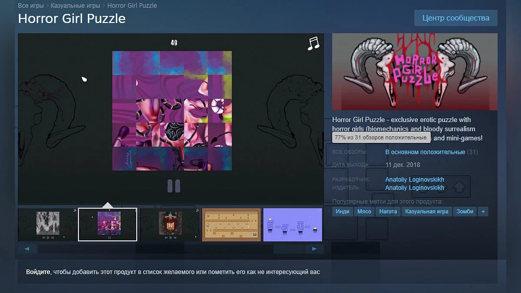
Task: Click 'Horror Girl Puzzle' breadcrumb link
Action: [x=132, y=6]
